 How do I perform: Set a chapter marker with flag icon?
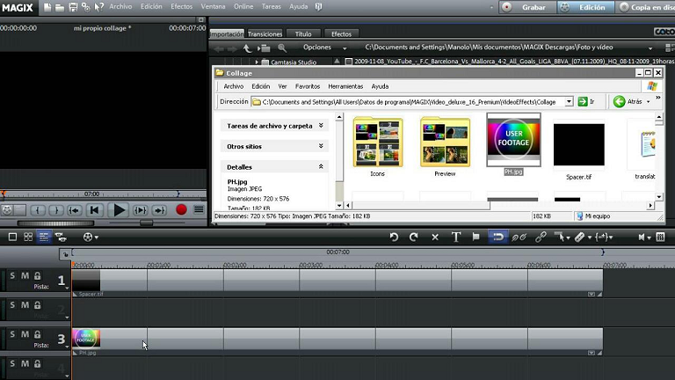coord(476,237)
